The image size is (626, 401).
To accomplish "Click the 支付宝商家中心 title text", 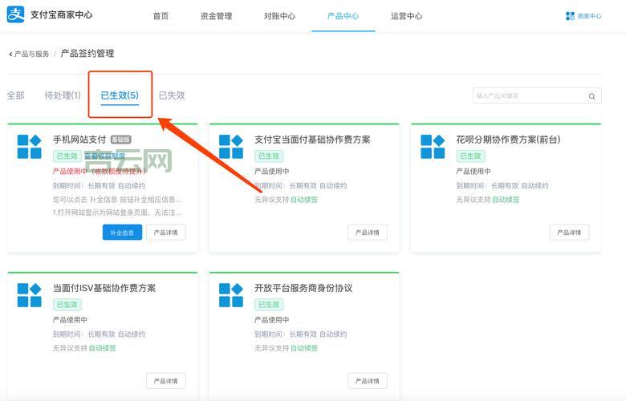I will [x=62, y=14].
